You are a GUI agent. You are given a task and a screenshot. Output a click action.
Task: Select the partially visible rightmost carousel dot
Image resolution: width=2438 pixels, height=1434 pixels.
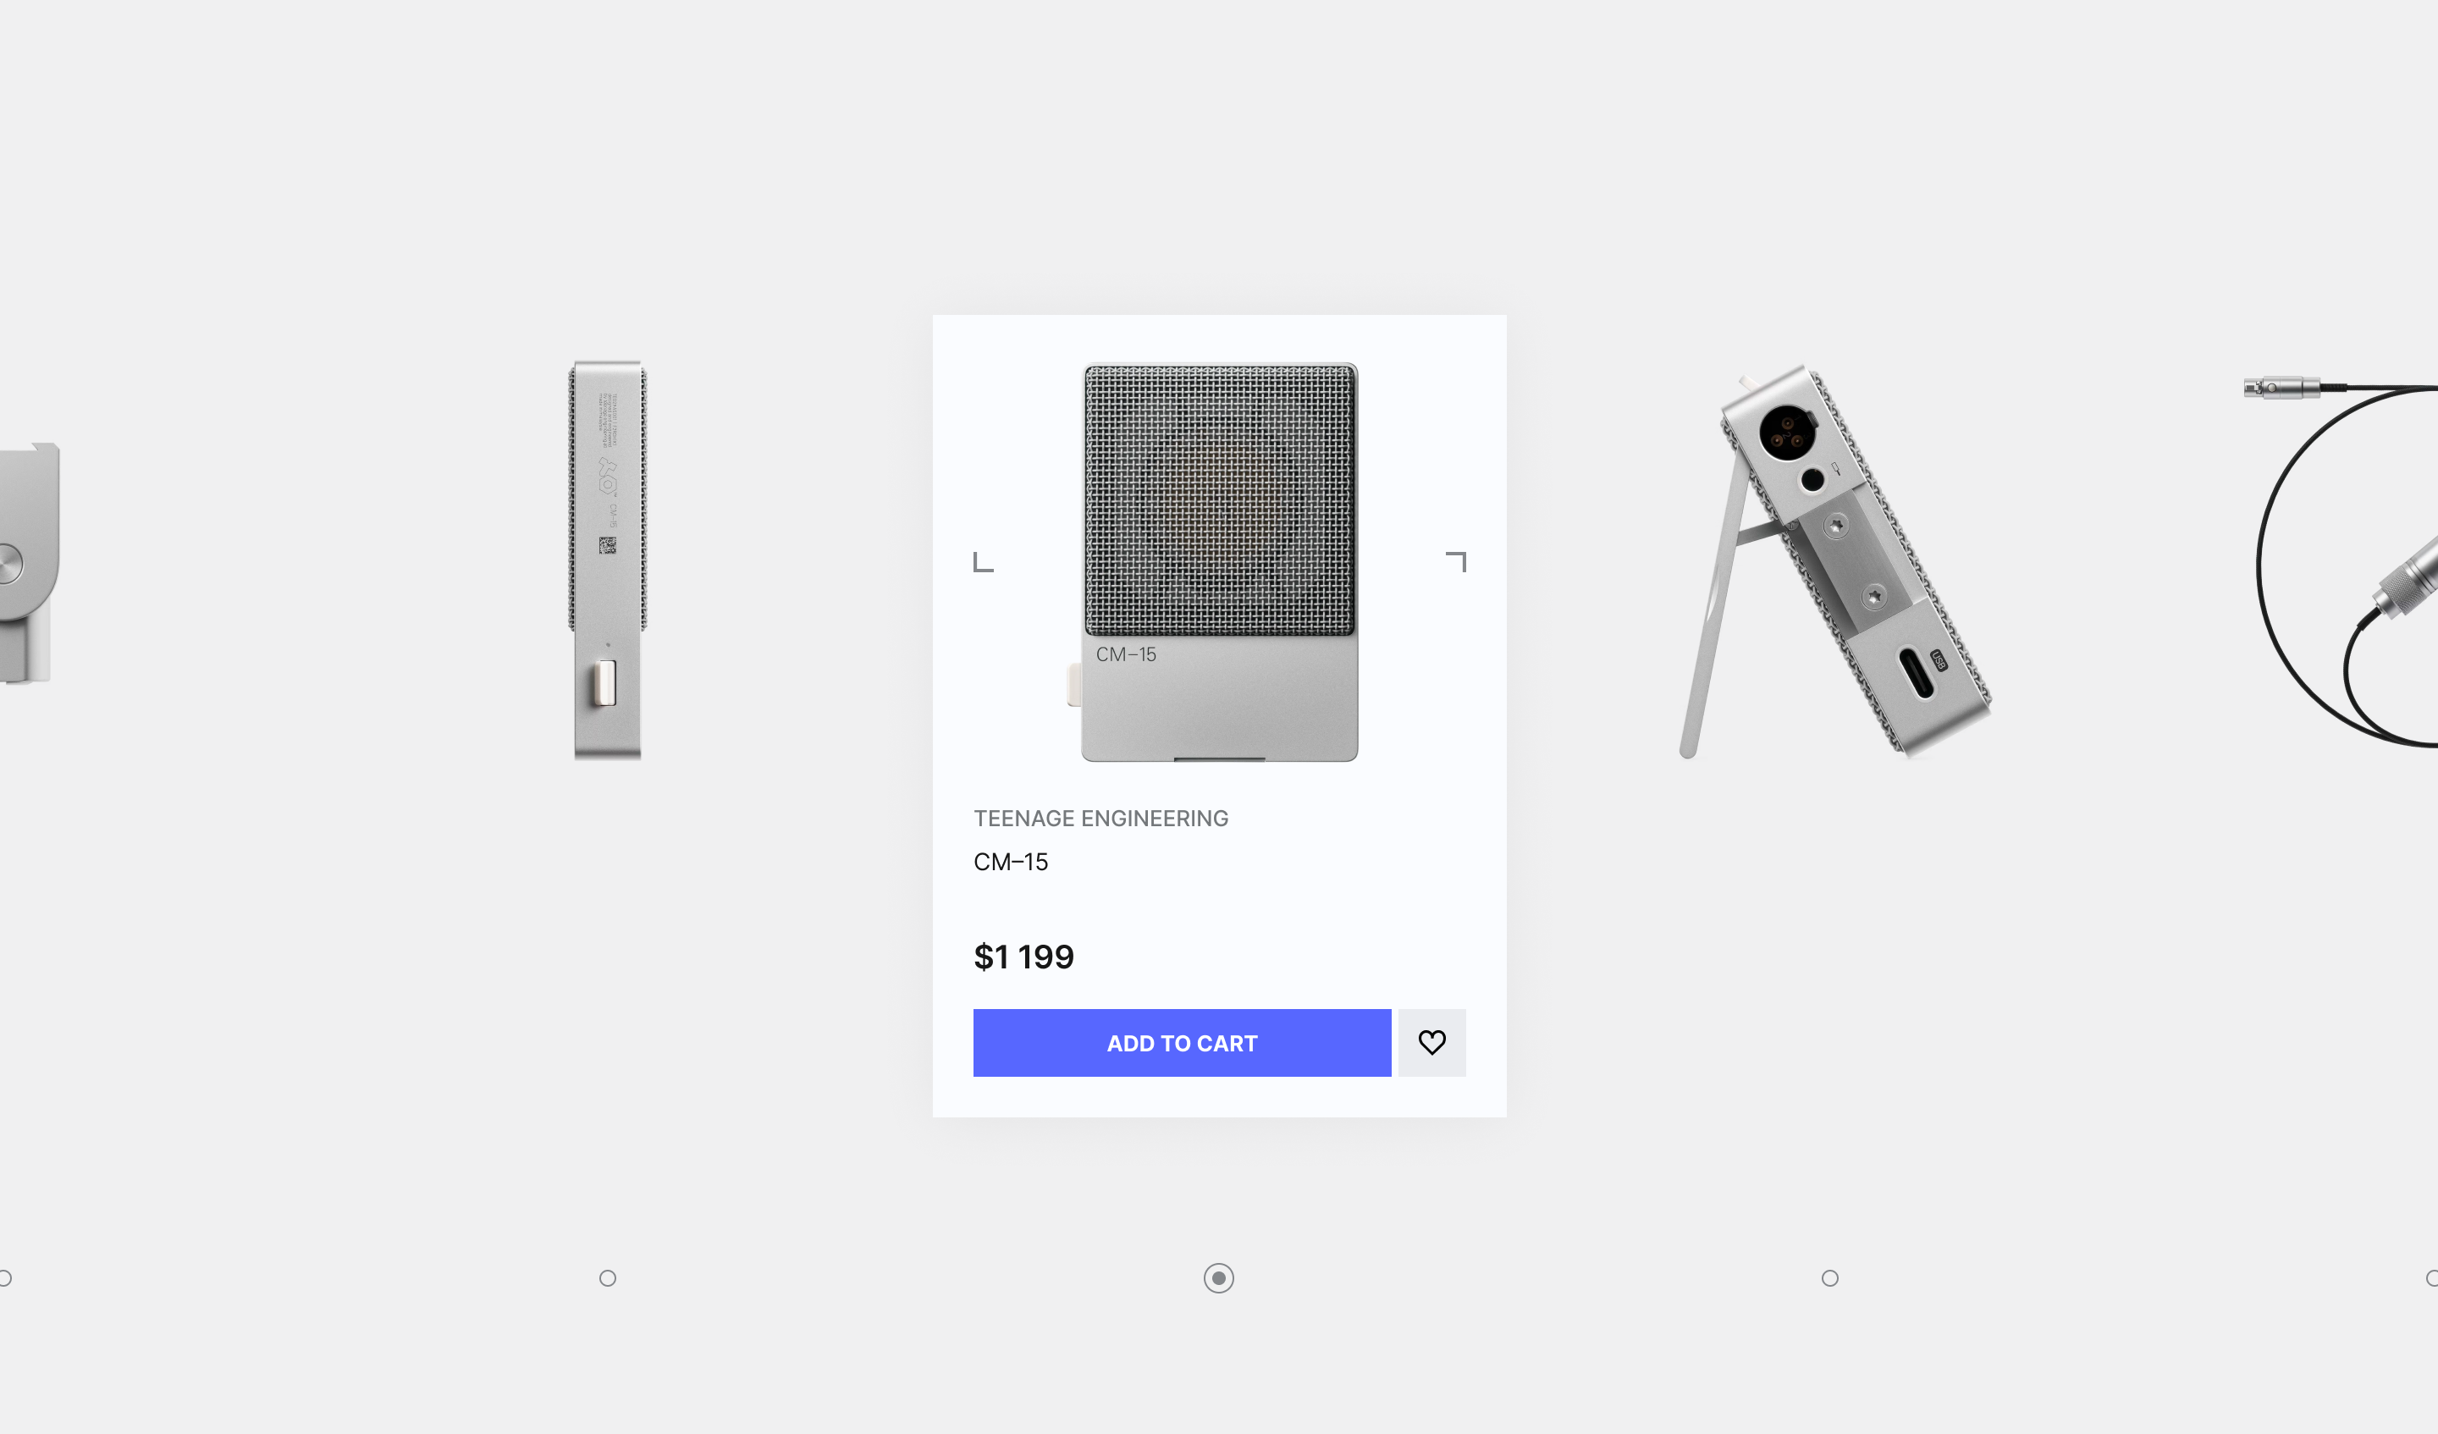pyautogui.click(x=2432, y=1278)
